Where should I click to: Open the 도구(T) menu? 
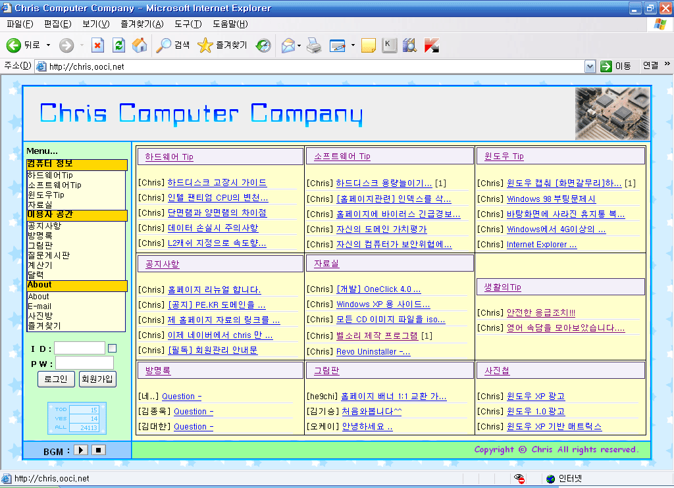[188, 24]
